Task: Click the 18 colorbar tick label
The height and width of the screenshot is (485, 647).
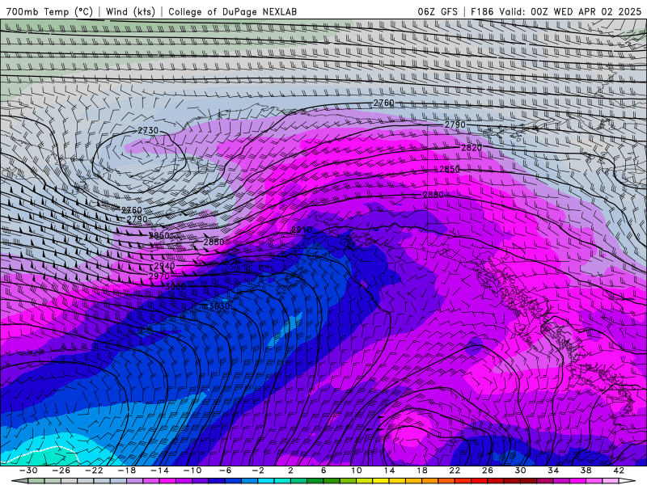Action: pyautogui.click(x=421, y=470)
